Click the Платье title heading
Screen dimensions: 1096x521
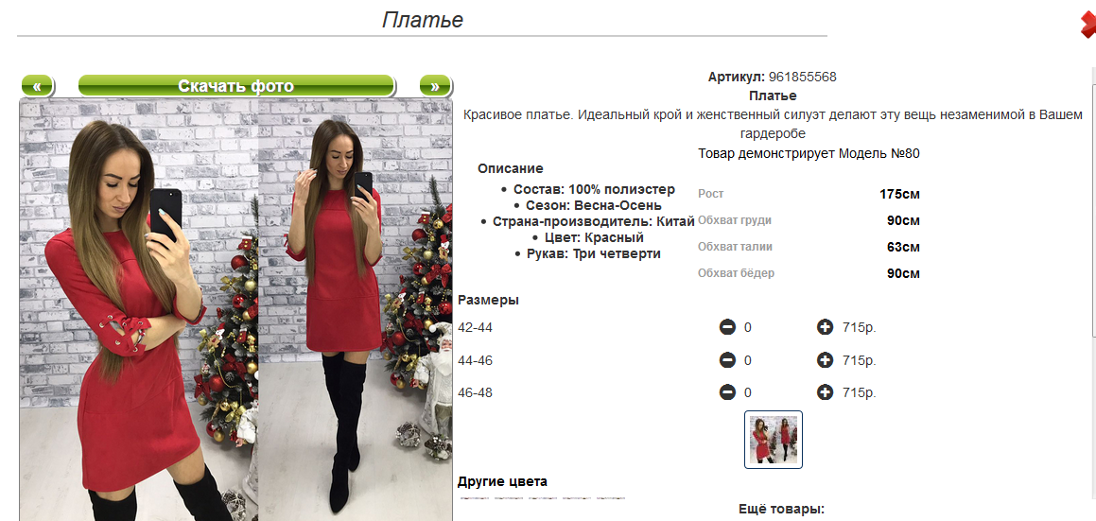click(x=422, y=20)
